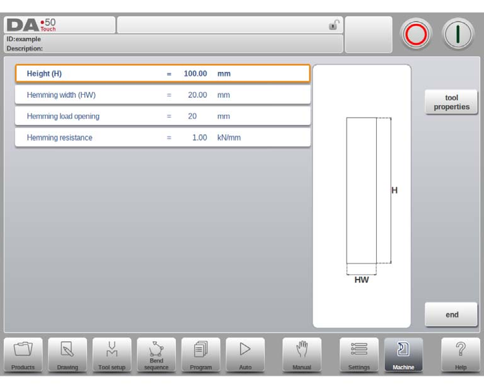Click the red stop button
Screen dimensions: 484x388
pyautogui.click(x=416, y=34)
